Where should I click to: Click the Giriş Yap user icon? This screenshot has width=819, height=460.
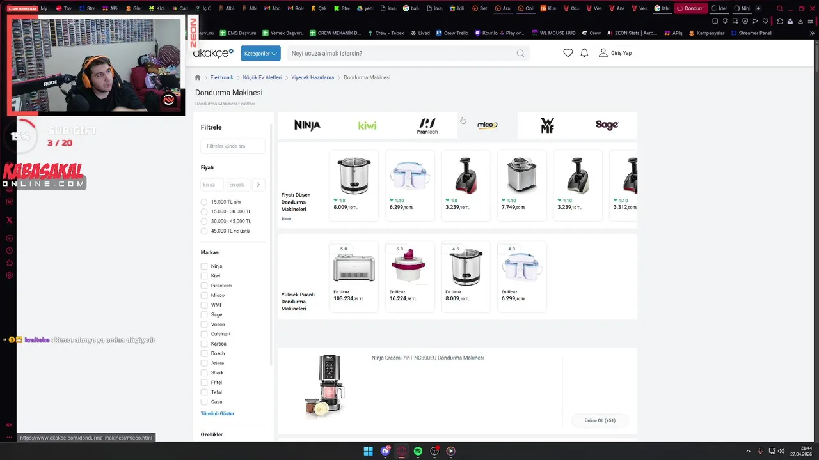[603, 53]
